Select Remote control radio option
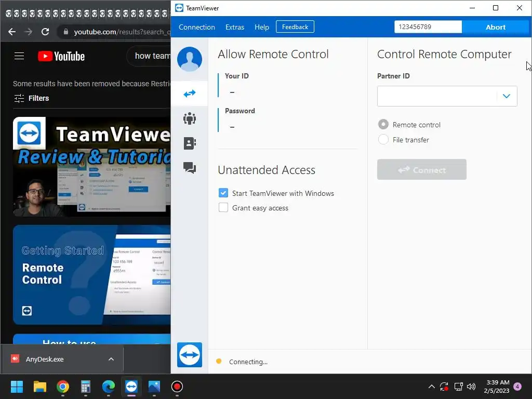The image size is (532, 399). click(x=383, y=125)
